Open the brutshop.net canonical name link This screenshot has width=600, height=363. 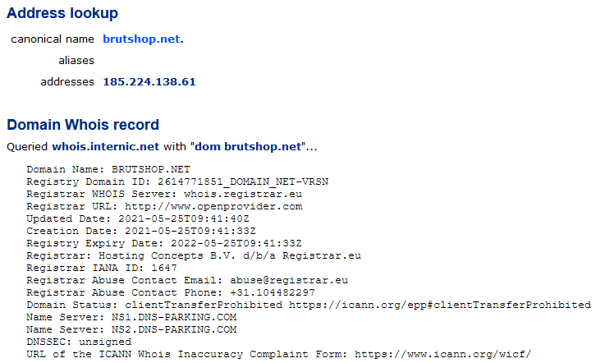(x=143, y=39)
